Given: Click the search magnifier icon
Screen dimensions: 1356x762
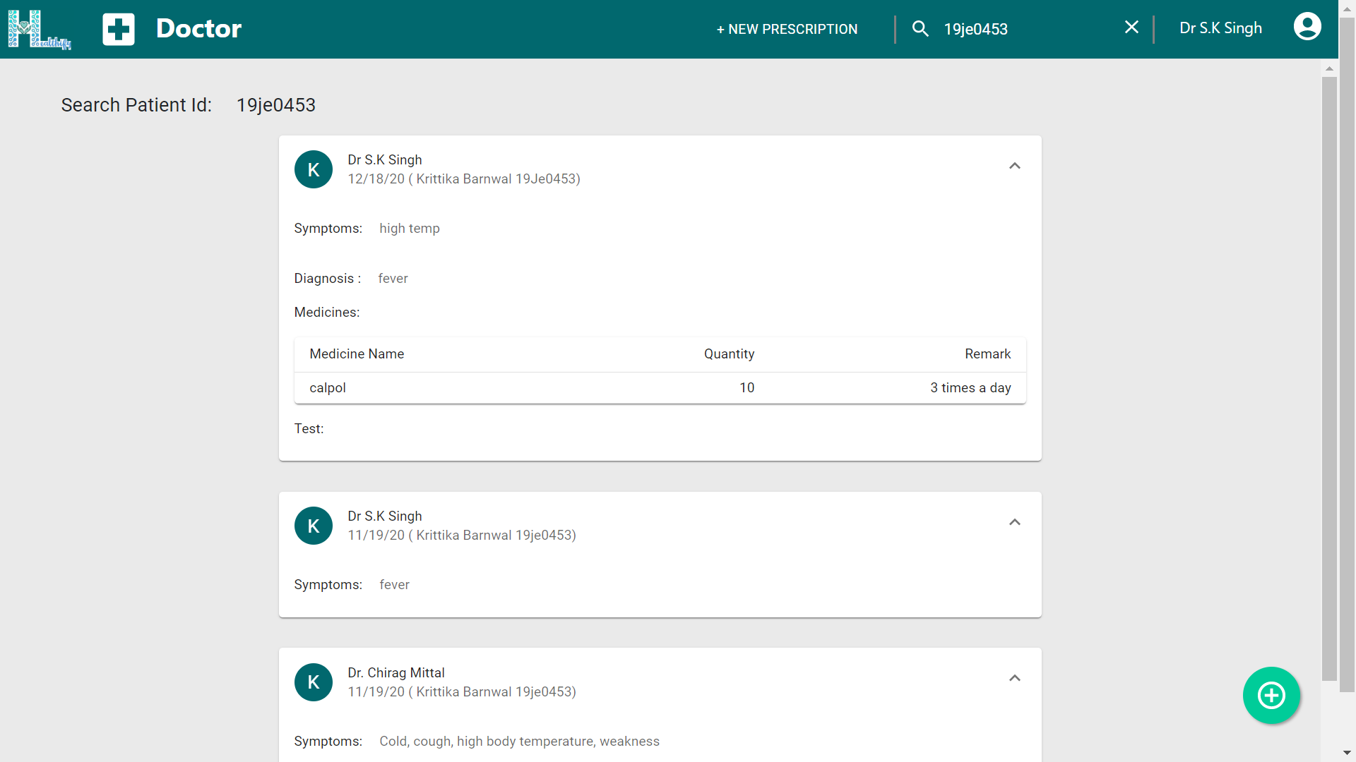Looking at the screenshot, I should 920,29.
